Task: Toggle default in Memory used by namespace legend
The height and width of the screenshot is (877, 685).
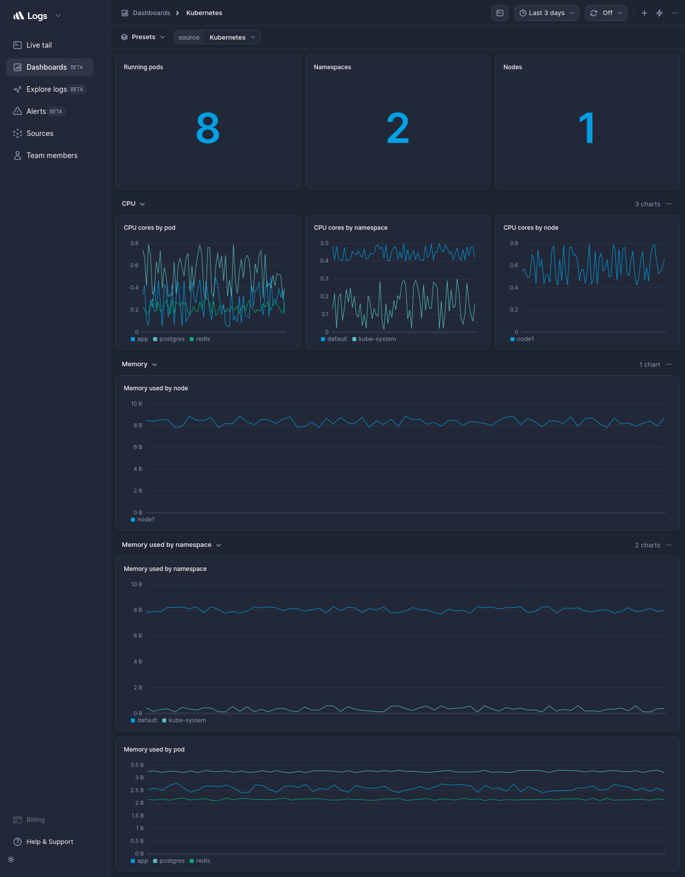Action: coord(144,720)
